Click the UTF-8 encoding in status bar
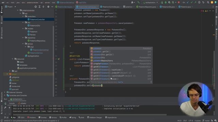218x122 pixels. coord(190,121)
